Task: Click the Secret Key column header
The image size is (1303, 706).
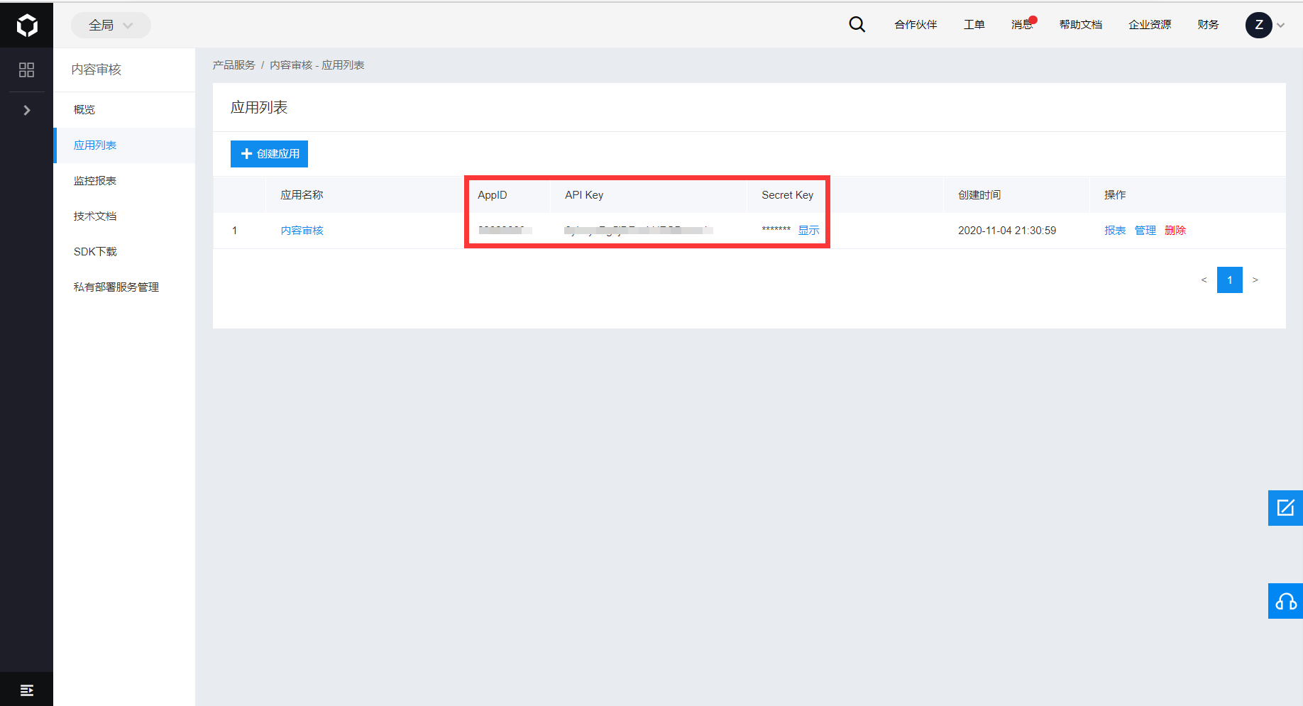Action: point(788,195)
